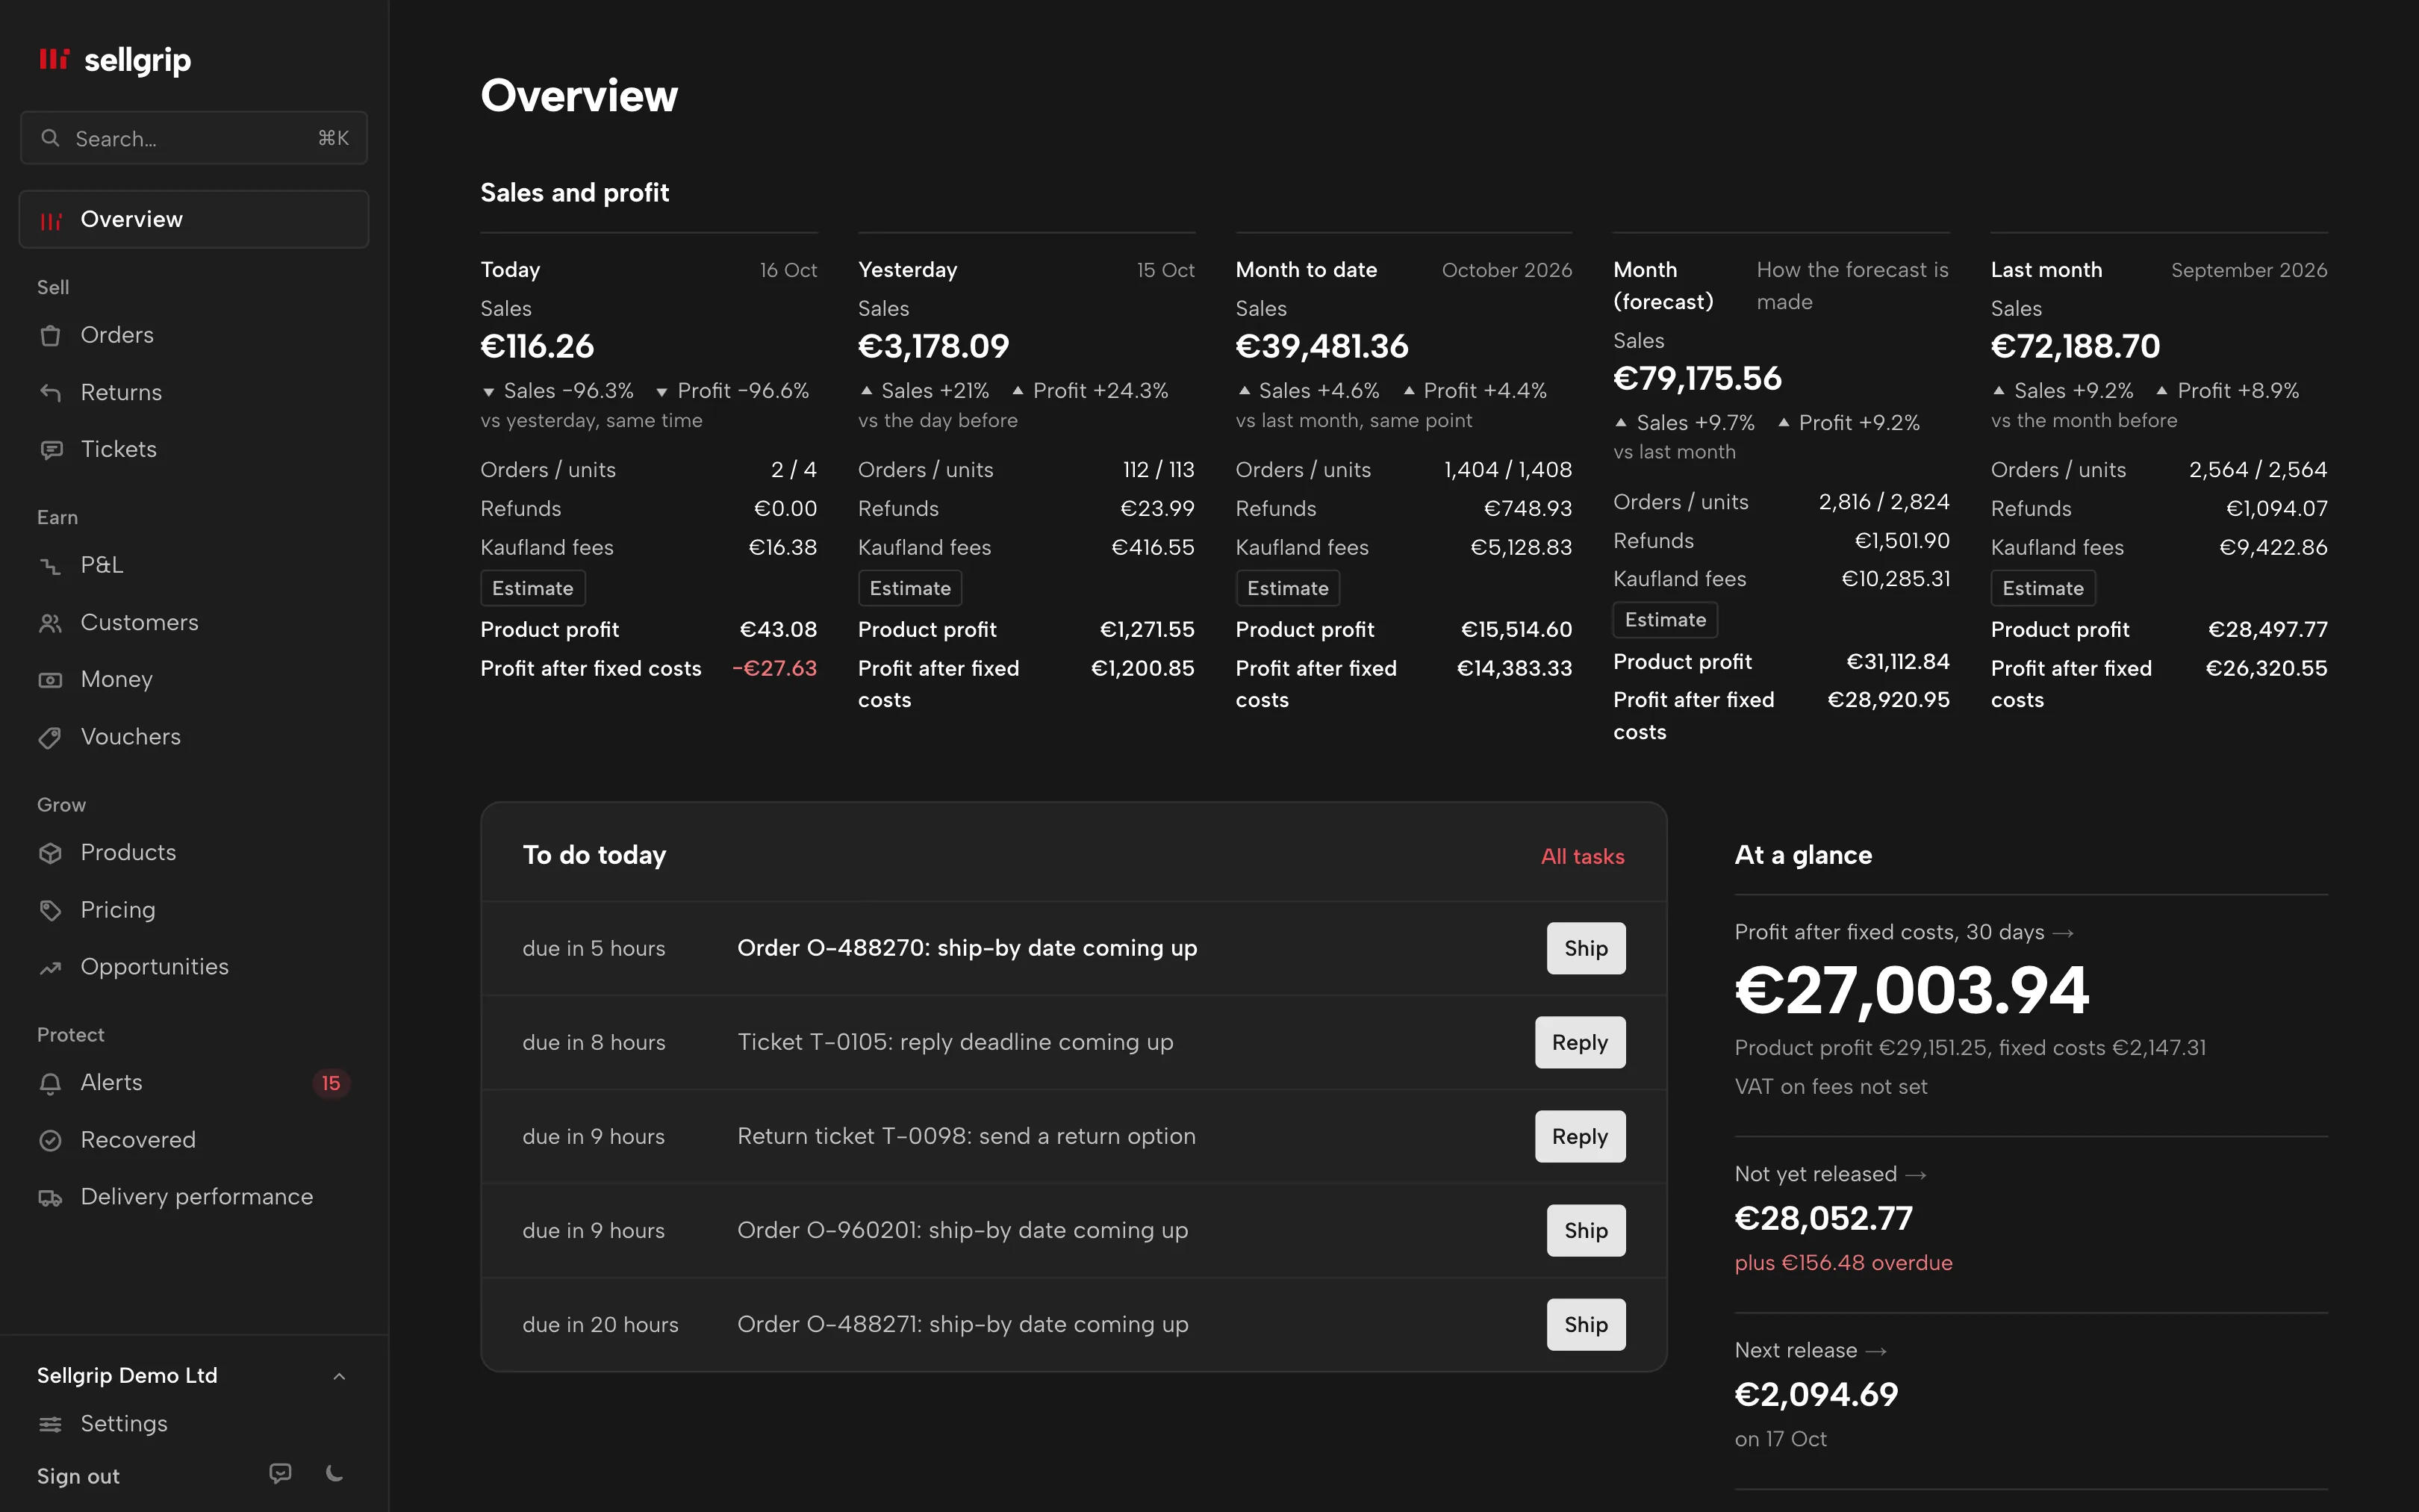Click Reply for return ticket T-0098

[1579, 1136]
